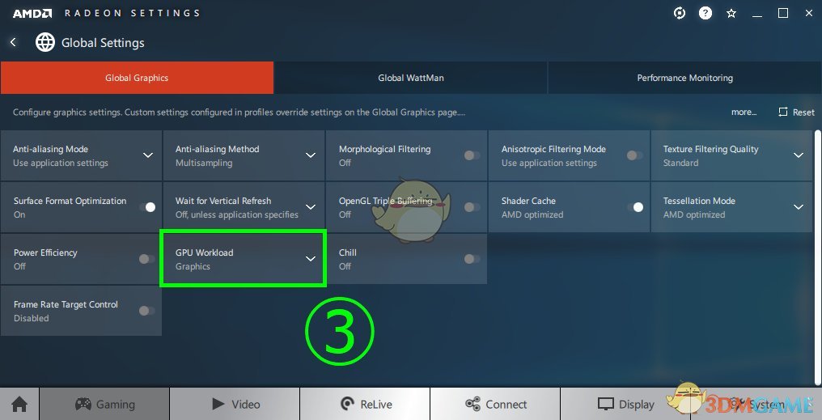The height and width of the screenshot is (420, 822).
Task: Click the AMD logo
Action: 32,14
